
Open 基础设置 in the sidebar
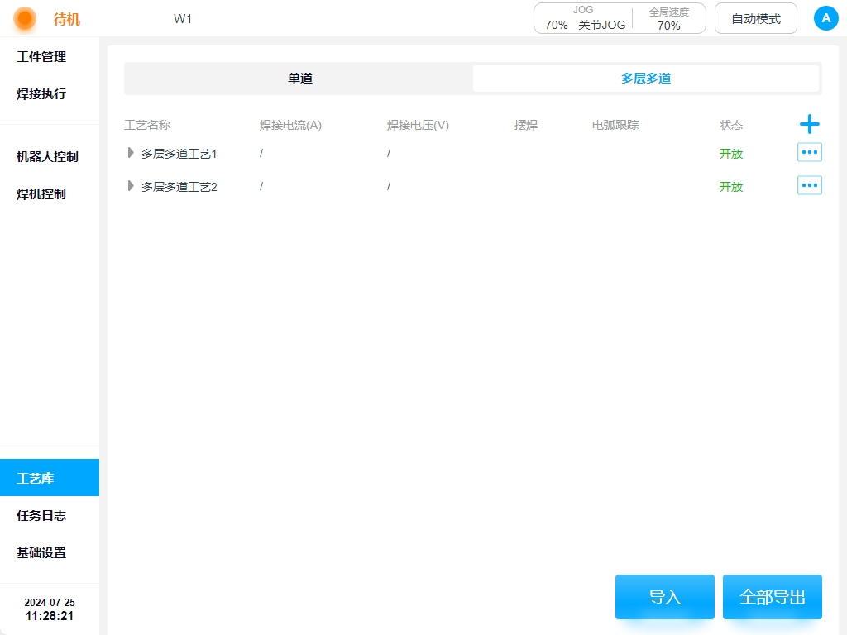(41, 552)
